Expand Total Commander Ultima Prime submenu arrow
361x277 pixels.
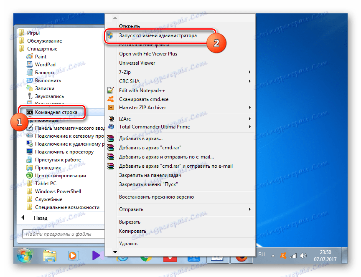point(250,127)
